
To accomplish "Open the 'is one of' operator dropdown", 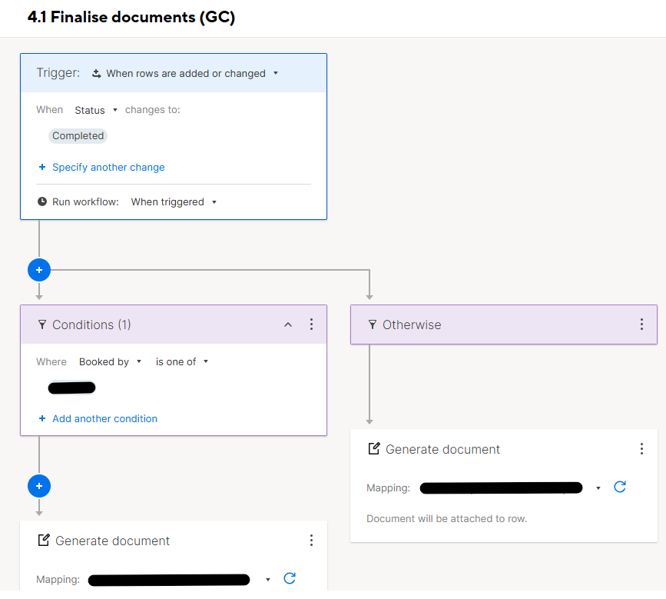I will pyautogui.click(x=182, y=361).
